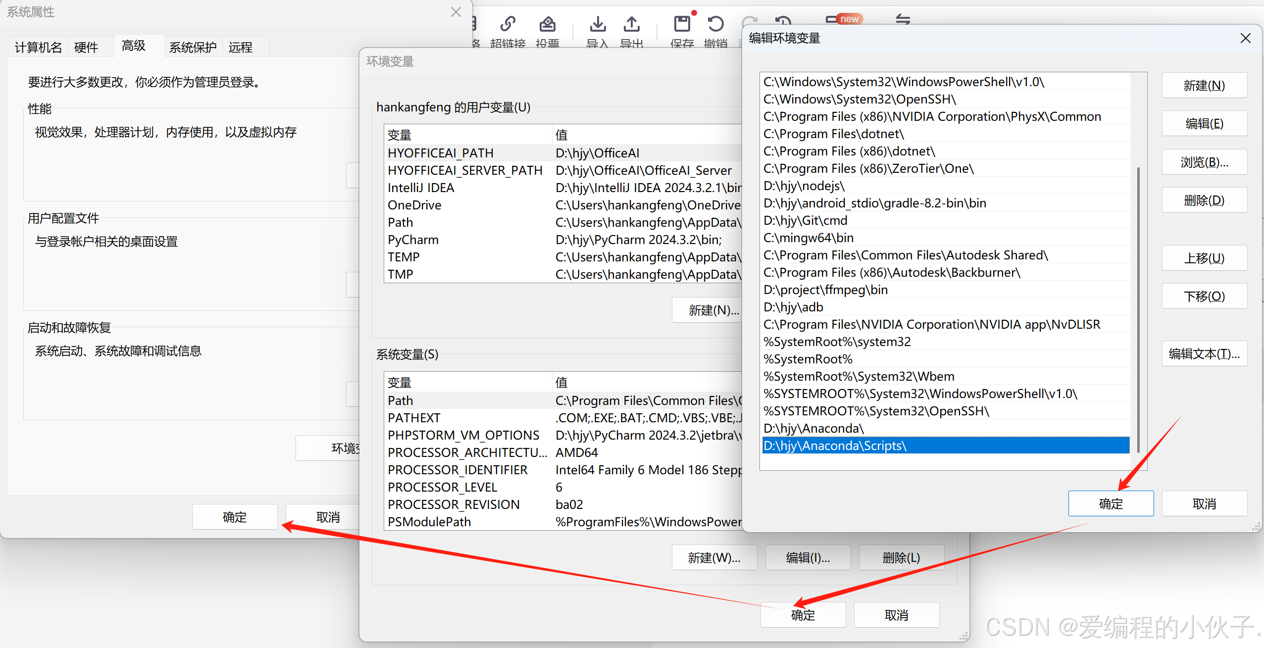1264x648 pixels.
Task: Click the undo (撤销) icon
Action: point(715,24)
